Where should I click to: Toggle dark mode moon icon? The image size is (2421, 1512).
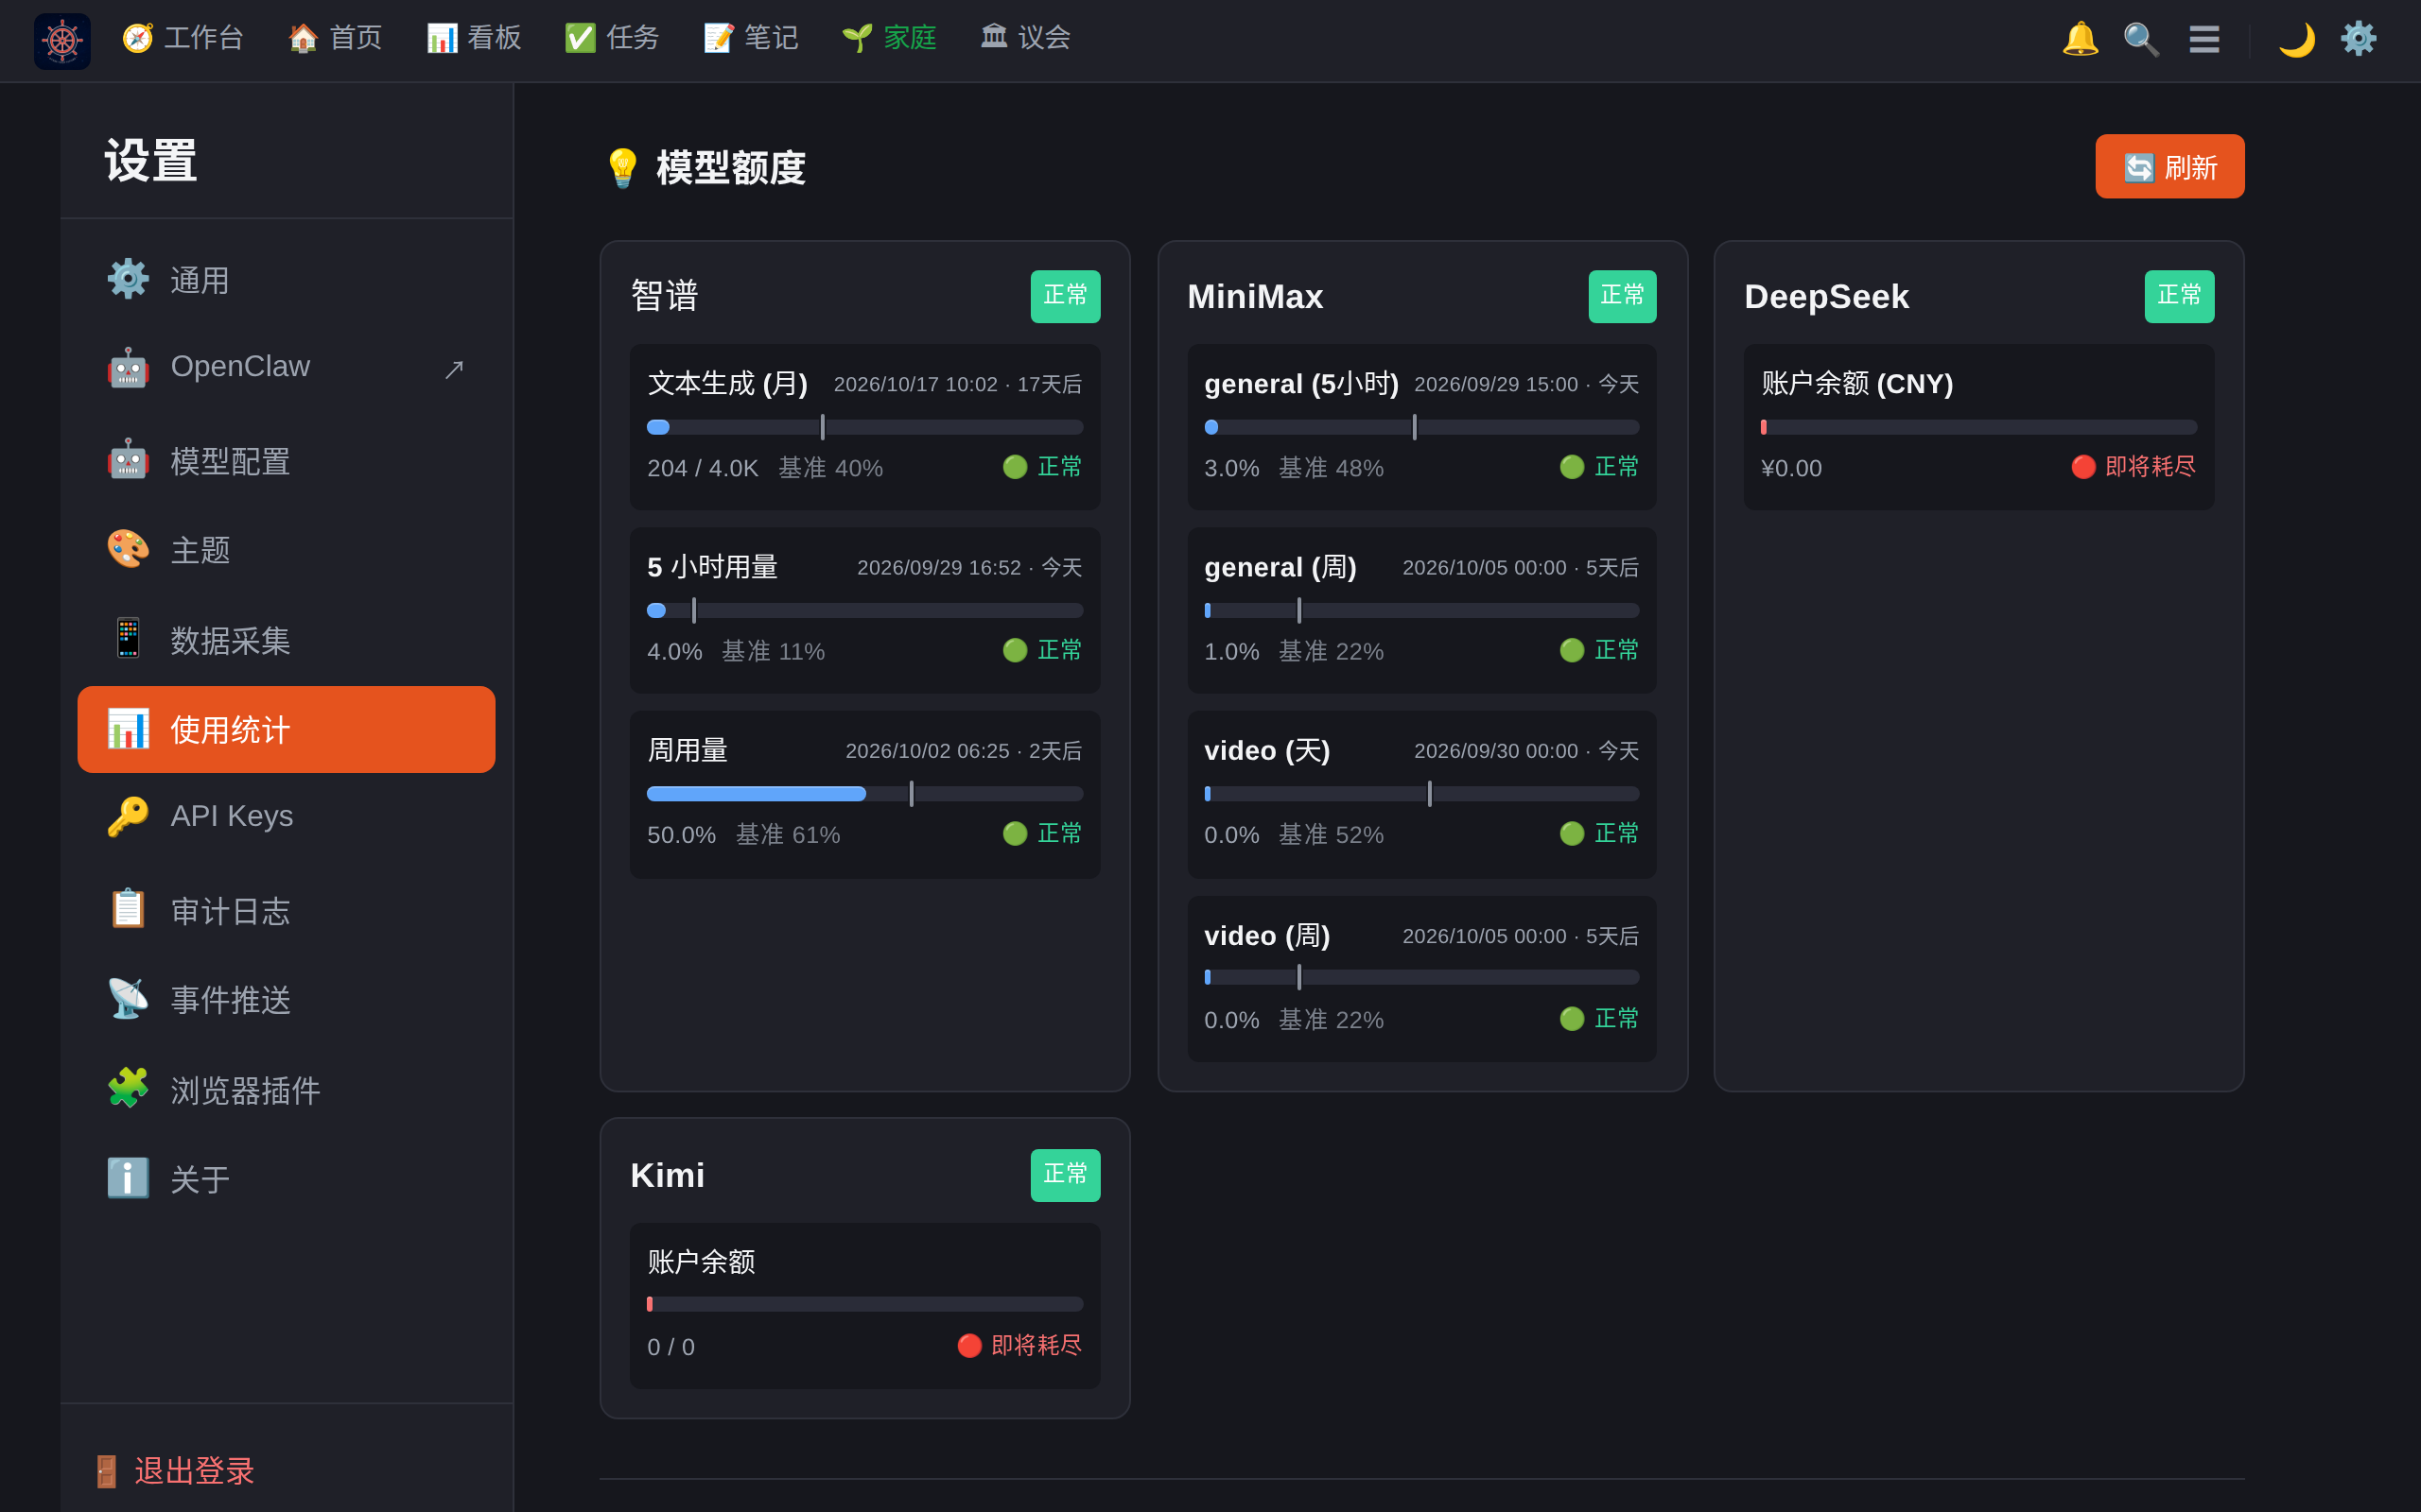2297,39
